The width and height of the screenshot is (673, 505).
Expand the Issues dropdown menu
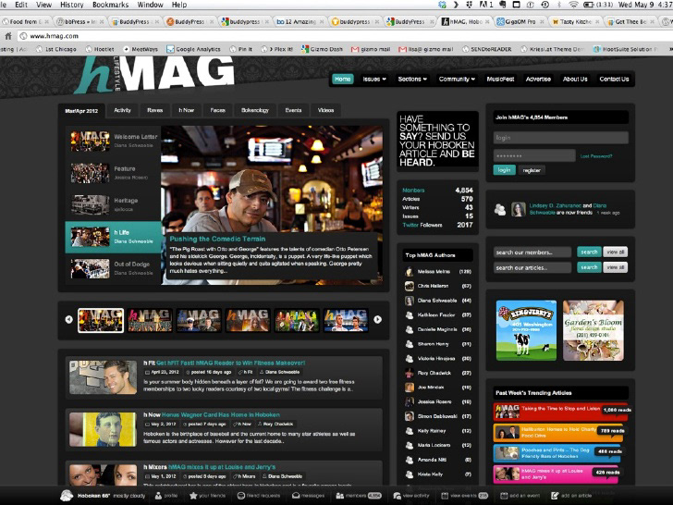pyautogui.click(x=374, y=79)
